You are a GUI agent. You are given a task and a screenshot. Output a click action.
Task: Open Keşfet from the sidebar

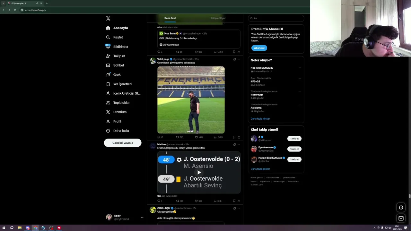pos(114,37)
